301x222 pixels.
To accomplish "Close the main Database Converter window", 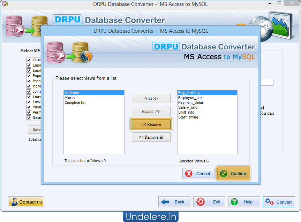I will pos(292,3).
